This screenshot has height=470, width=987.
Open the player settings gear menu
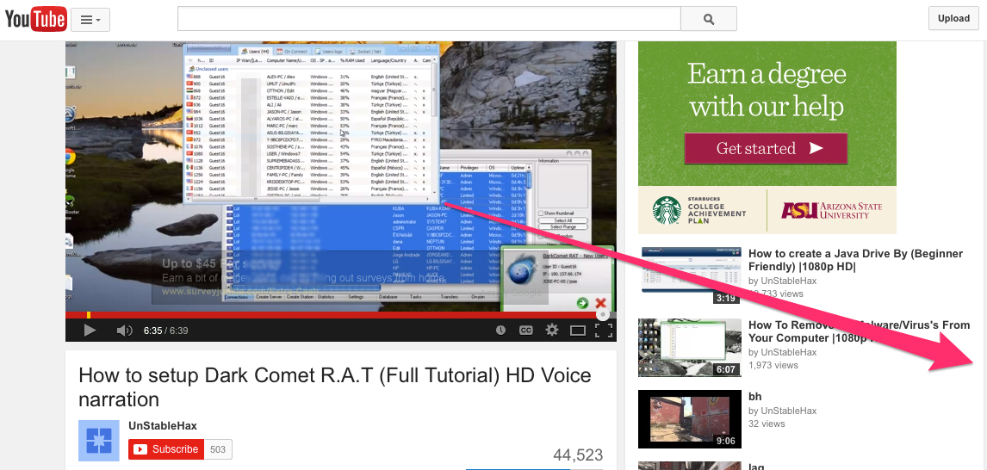(552, 331)
